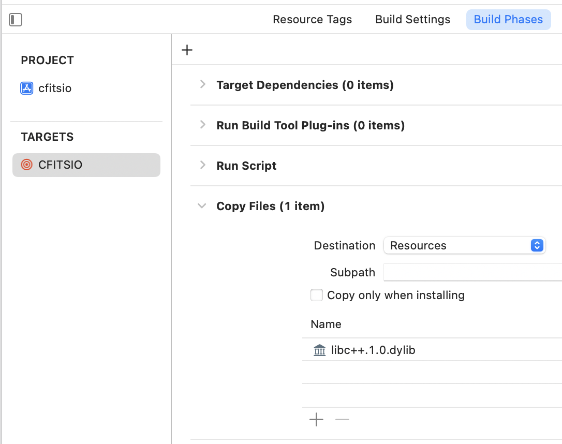562x444 pixels.
Task: Select the Build Phases tab
Action: click(508, 20)
